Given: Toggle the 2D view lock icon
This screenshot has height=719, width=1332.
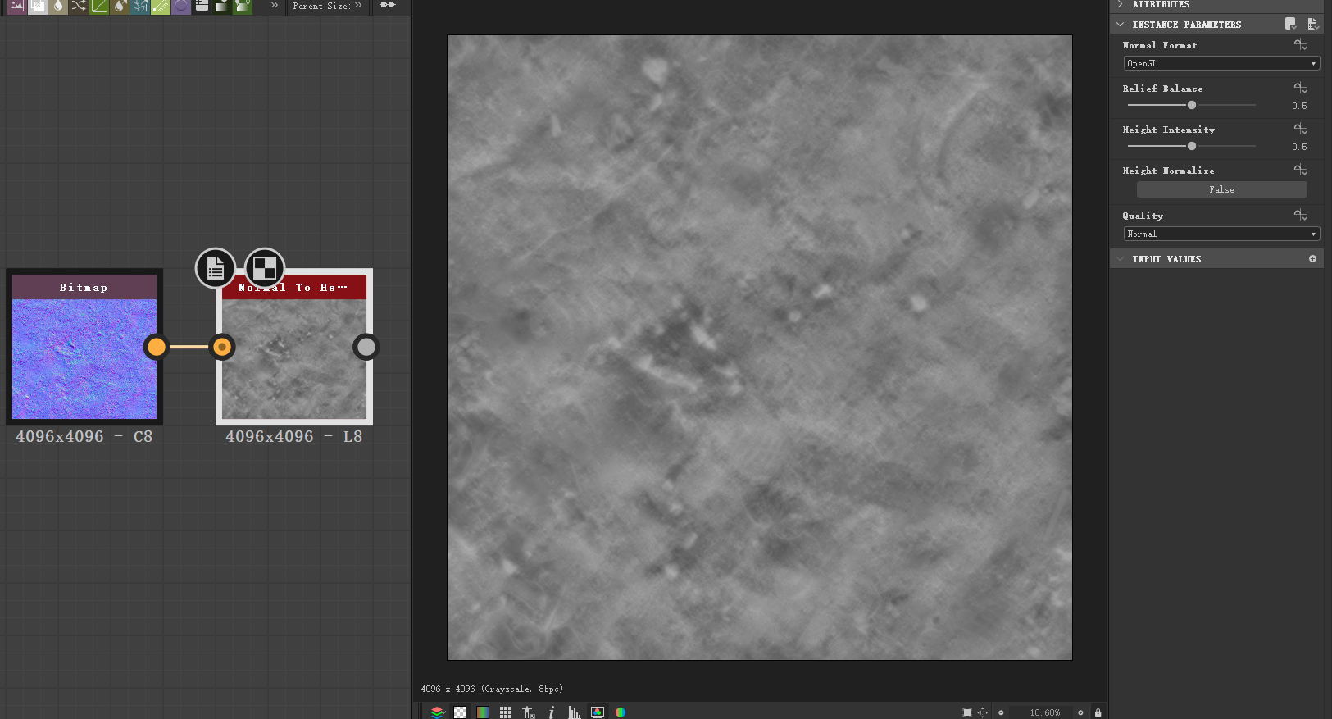Looking at the screenshot, I should [1098, 712].
